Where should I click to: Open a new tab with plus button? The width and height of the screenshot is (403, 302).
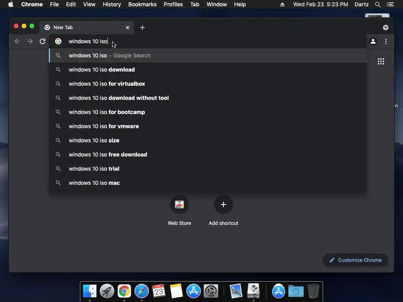(x=142, y=28)
